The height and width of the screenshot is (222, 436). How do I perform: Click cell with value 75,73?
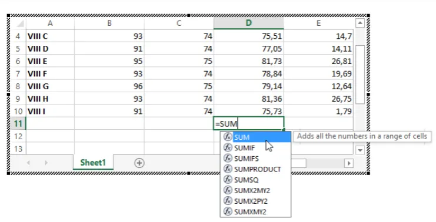[x=248, y=111]
